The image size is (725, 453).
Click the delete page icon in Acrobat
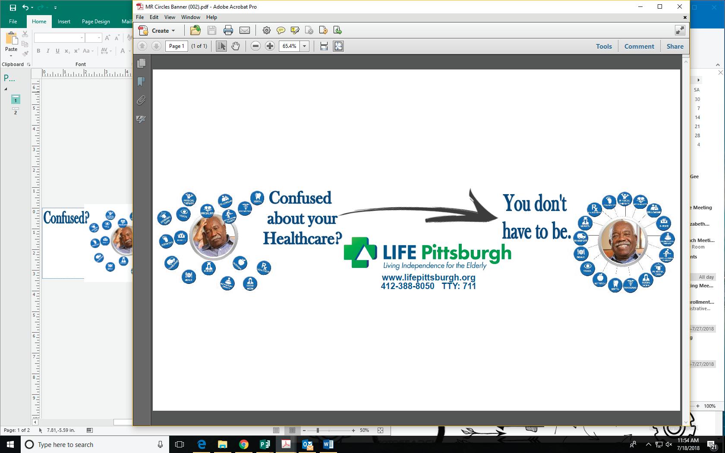(x=309, y=30)
